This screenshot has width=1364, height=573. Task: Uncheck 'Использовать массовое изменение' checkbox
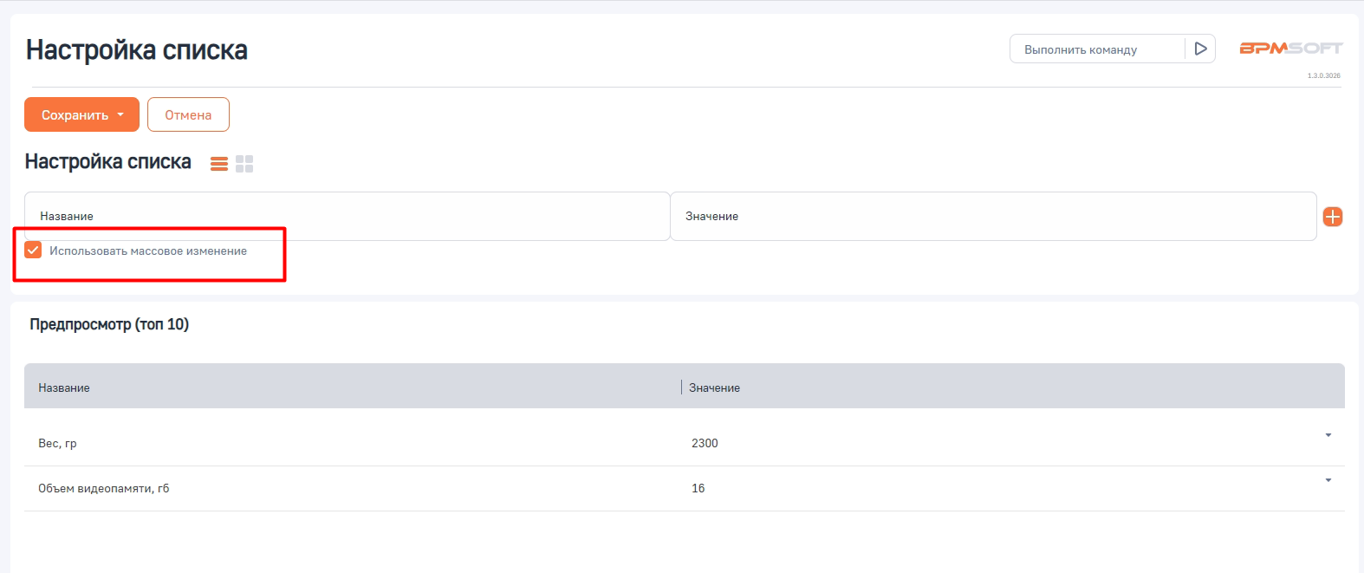(33, 251)
